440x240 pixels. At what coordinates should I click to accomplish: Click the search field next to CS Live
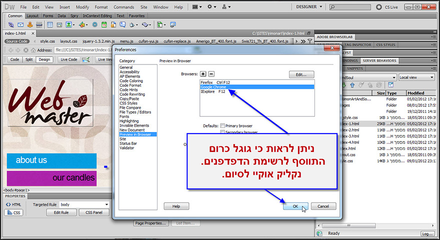(350, 7)
